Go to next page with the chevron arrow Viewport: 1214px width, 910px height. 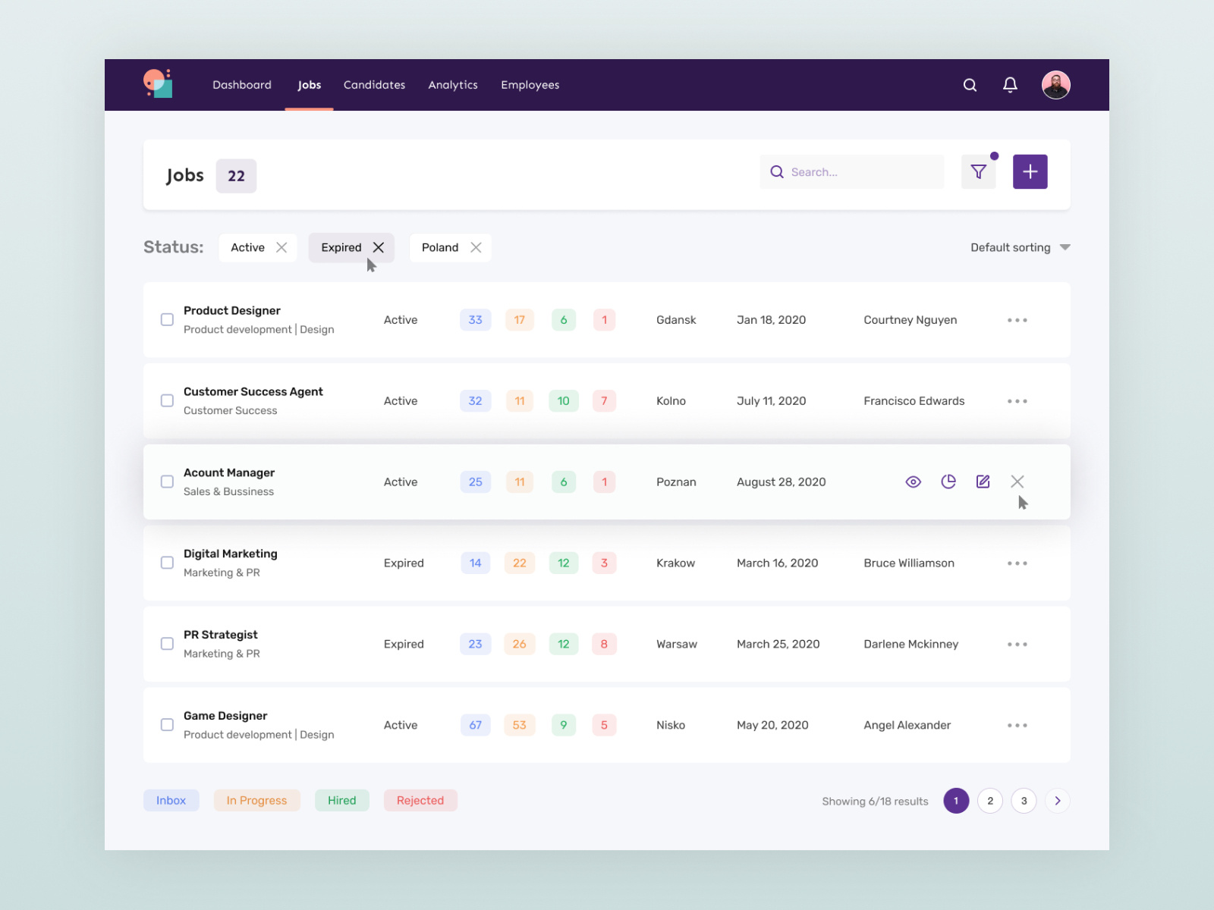click(1057, 800)
